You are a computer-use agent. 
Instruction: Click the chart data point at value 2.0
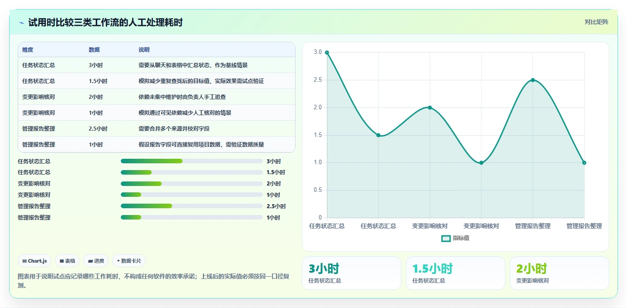(430, 108)
